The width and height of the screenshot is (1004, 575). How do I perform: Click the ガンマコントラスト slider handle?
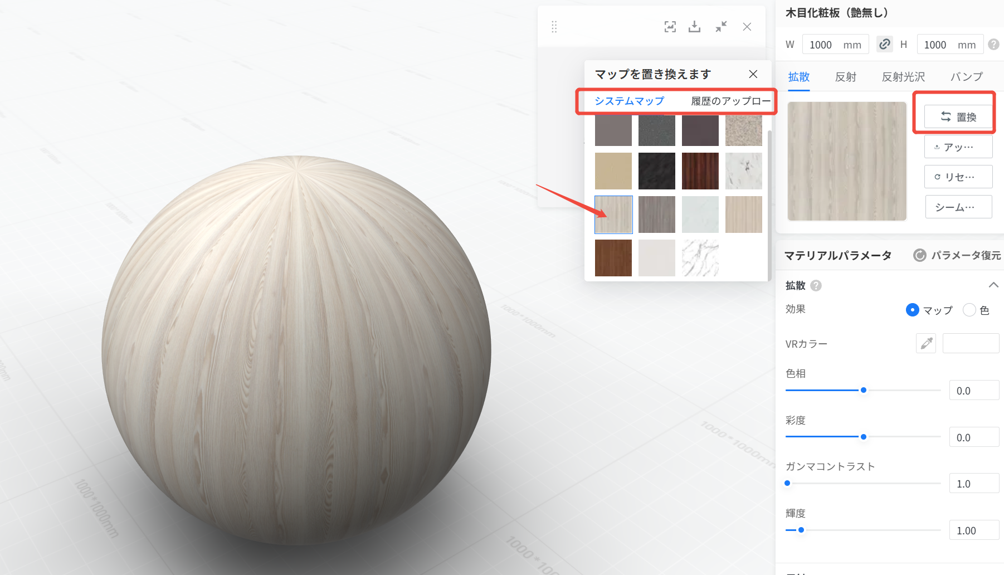787,483
